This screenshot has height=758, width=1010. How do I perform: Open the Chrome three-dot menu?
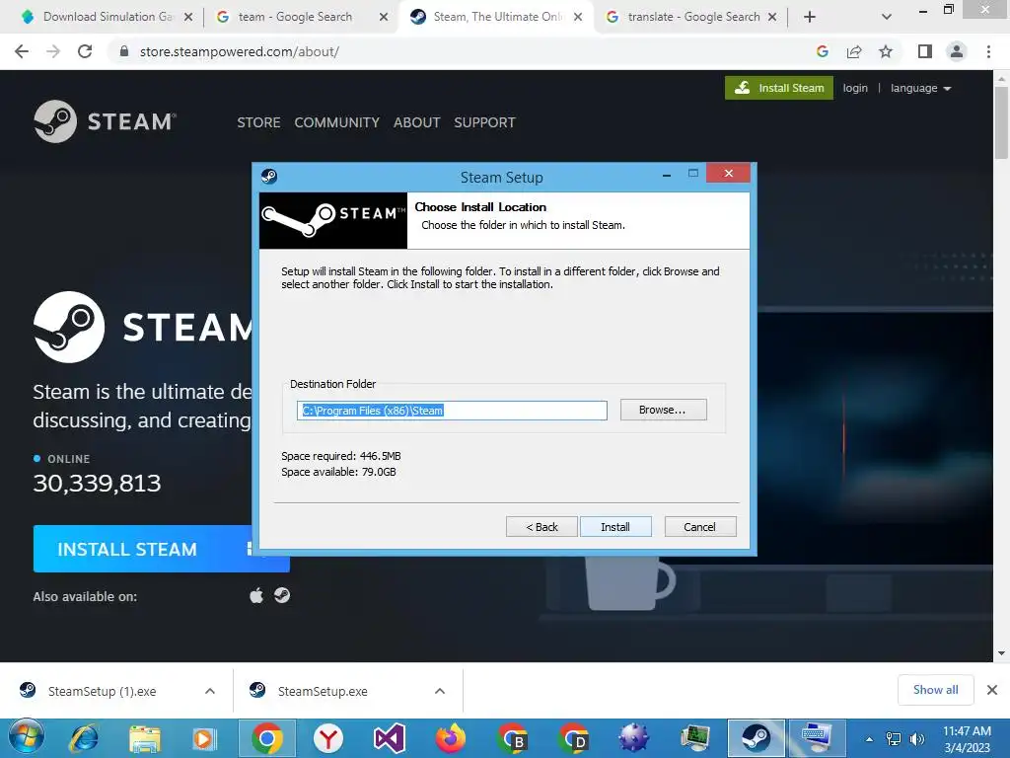[x=988, y=51]
